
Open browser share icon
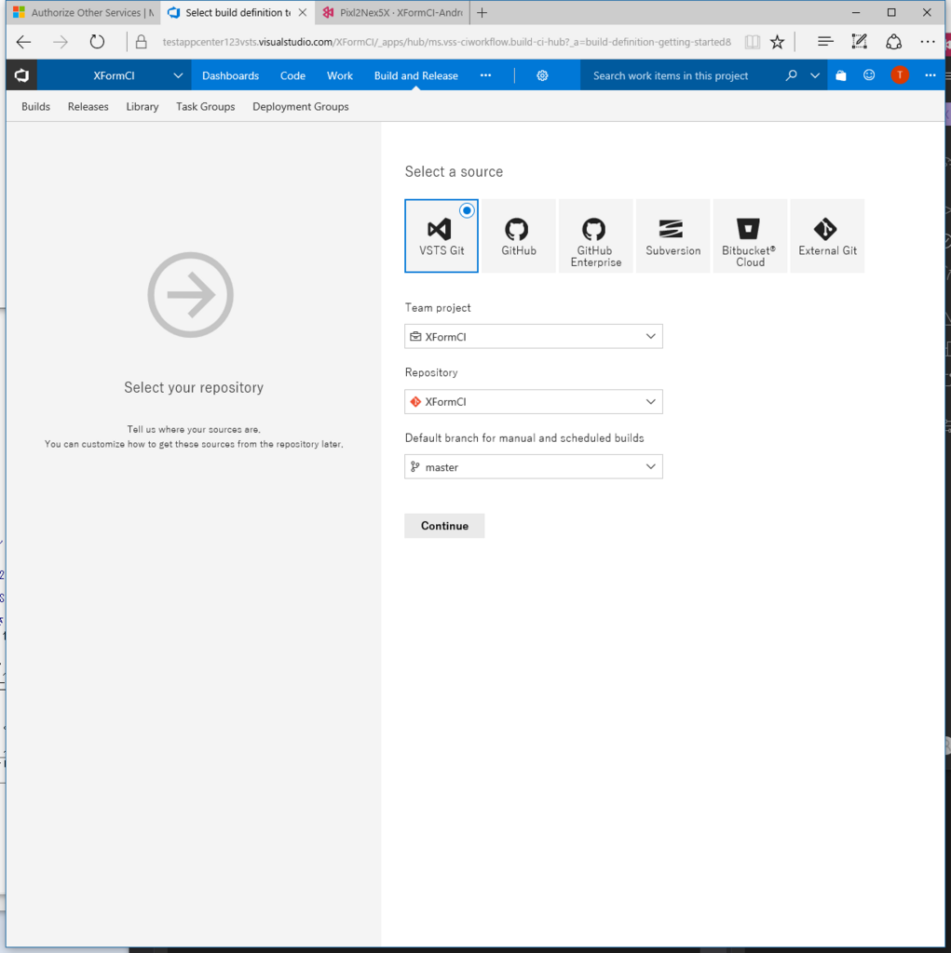(x=893, y=42)
